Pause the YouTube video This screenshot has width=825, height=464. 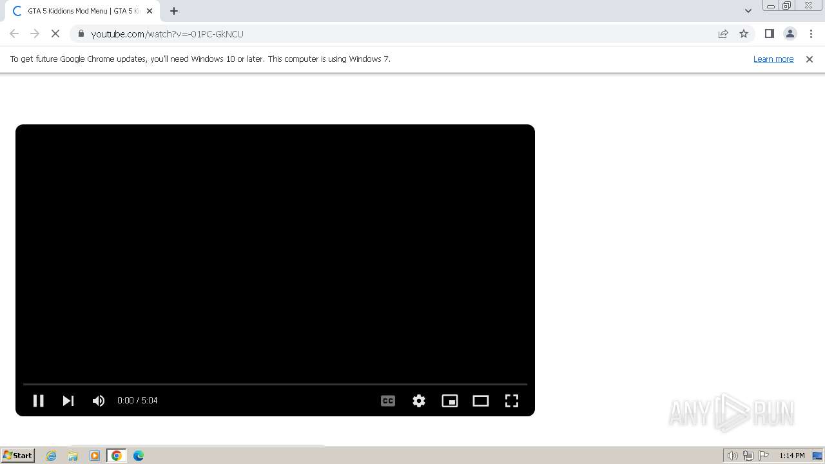point(38,401)
